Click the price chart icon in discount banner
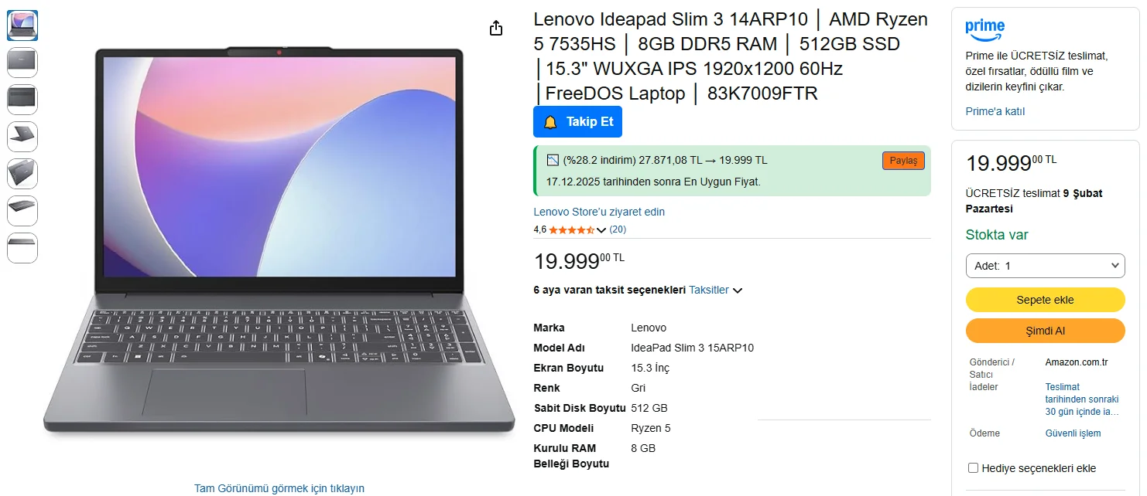The image size is (1147, 496). (553, 160)
